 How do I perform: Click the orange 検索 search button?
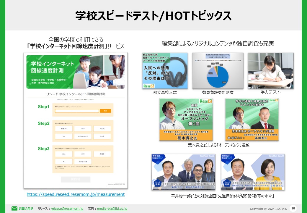[x=106, y=111]
